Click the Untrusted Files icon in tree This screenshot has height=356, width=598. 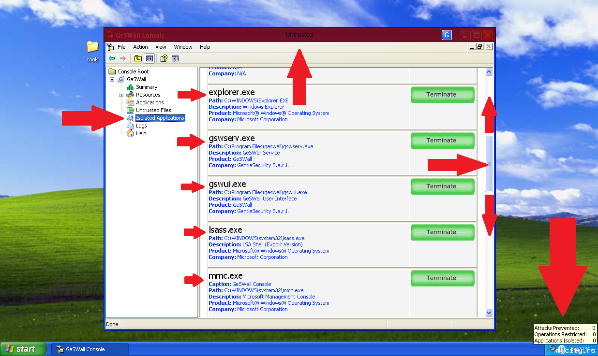(x=130, y=110)
